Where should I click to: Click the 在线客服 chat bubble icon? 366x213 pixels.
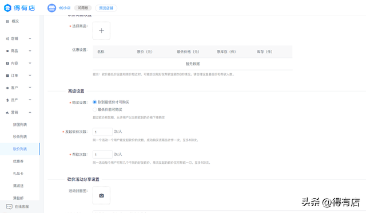click(x=9, y=207)
